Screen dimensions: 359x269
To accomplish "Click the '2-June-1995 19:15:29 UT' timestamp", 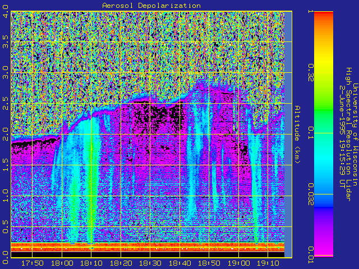I will (342, 137).
